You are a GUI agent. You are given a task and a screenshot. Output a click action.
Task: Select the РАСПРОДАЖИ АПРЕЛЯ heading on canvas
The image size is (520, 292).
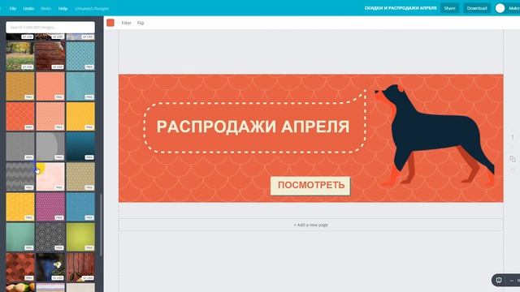click(253, 127)
